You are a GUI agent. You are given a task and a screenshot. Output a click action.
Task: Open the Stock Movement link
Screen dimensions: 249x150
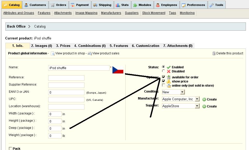(x=154, y=13)
